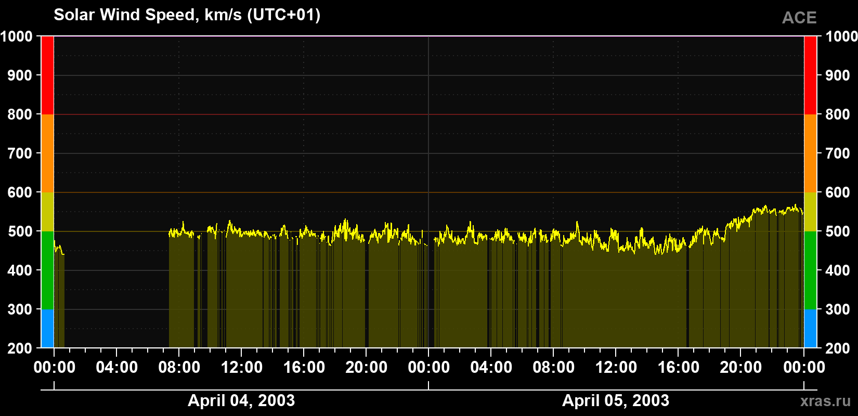
Task: Click the left axis 1000 value label
Action: tap(16, 36)
